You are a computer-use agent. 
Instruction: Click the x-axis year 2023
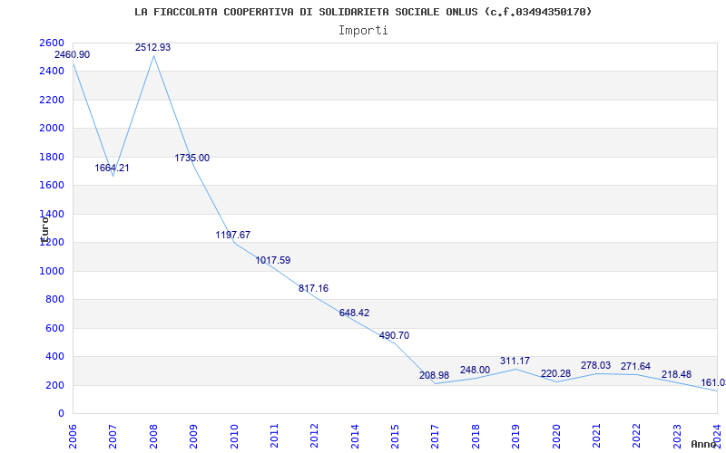(677, 437)
